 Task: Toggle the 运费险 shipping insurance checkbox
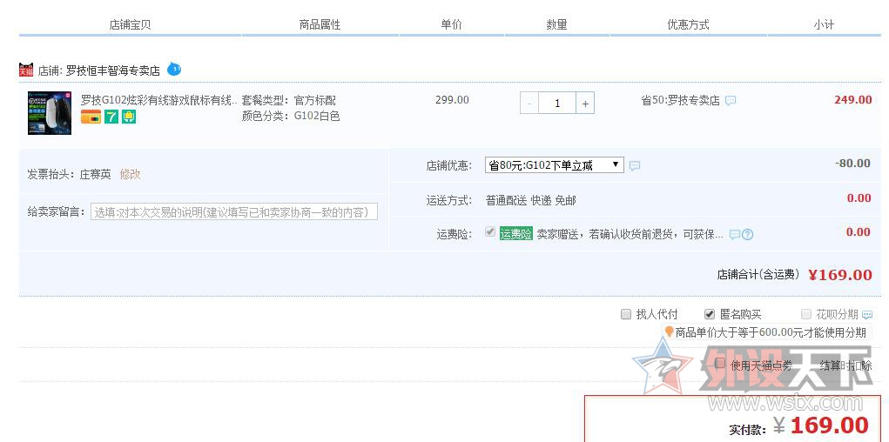[x=490, y=232]
